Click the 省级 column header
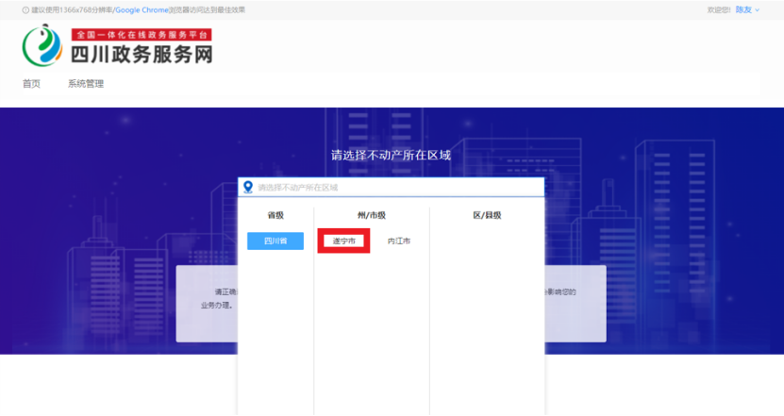The image size is (784, 416). (275, 215)
